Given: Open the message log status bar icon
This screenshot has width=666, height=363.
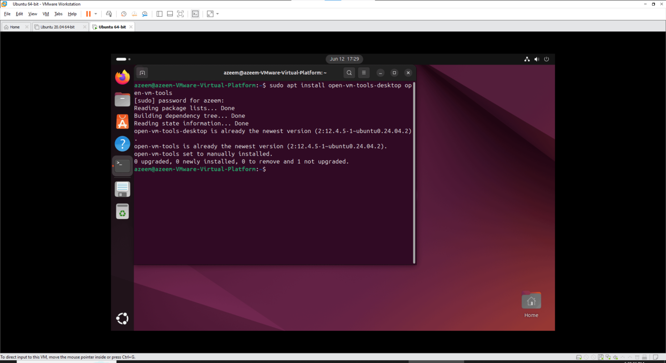Looking at the screenshot, I should (656, 357).
